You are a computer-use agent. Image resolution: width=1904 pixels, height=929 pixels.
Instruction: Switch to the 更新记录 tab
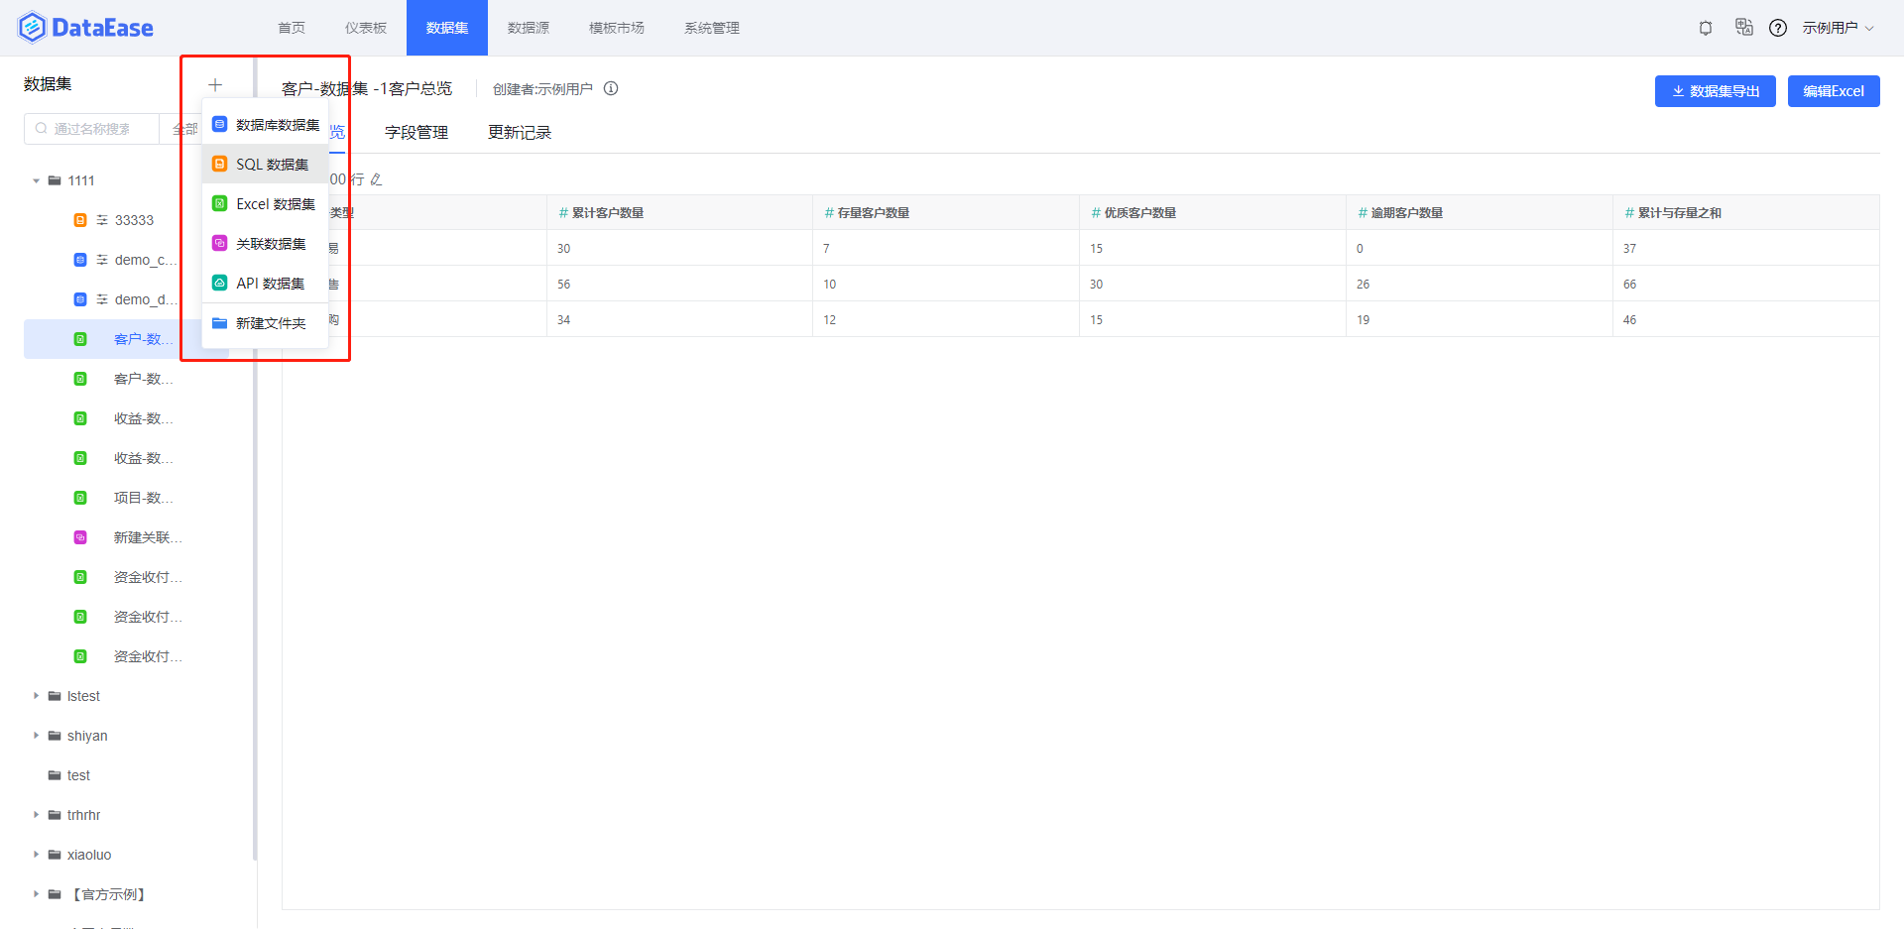[520, 133]
